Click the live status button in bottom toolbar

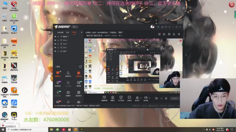(175, 98)
